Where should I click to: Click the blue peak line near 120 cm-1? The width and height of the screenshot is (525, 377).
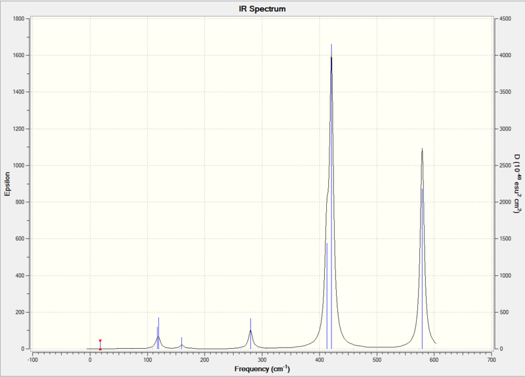[x=158, y=333]
